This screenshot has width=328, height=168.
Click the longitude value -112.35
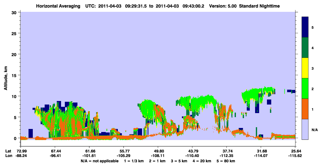coord(227,156)
